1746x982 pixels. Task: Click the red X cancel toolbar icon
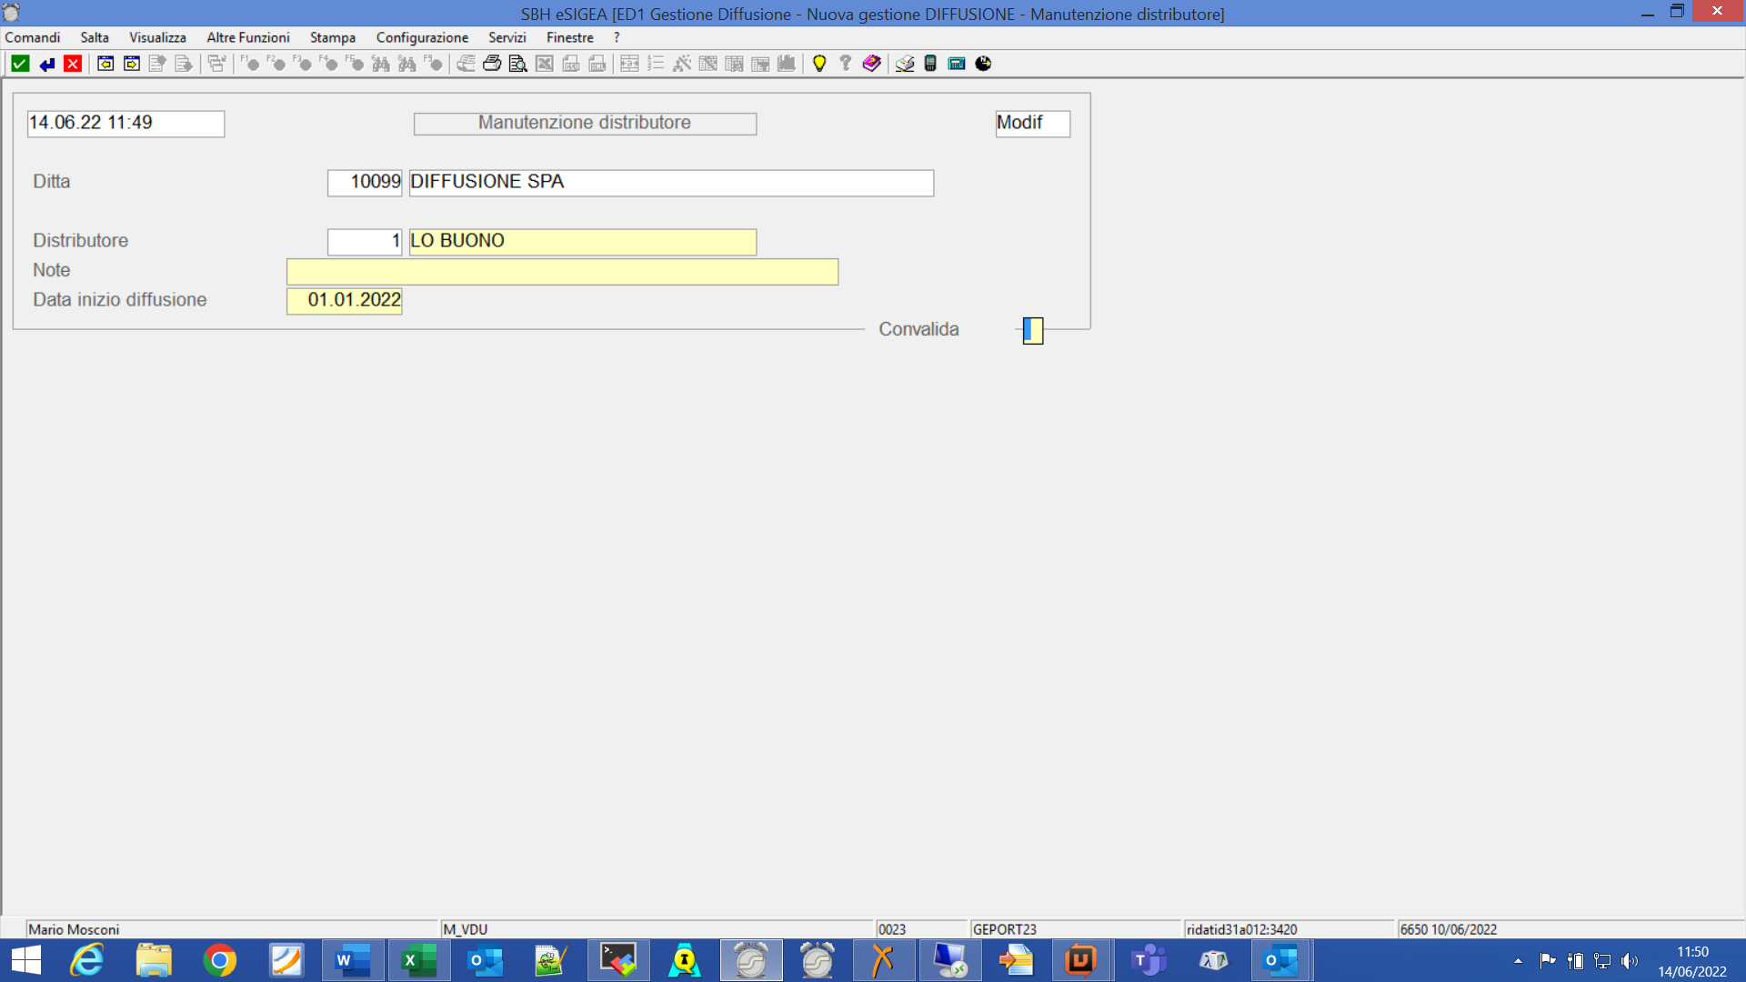tap(73, 64)
